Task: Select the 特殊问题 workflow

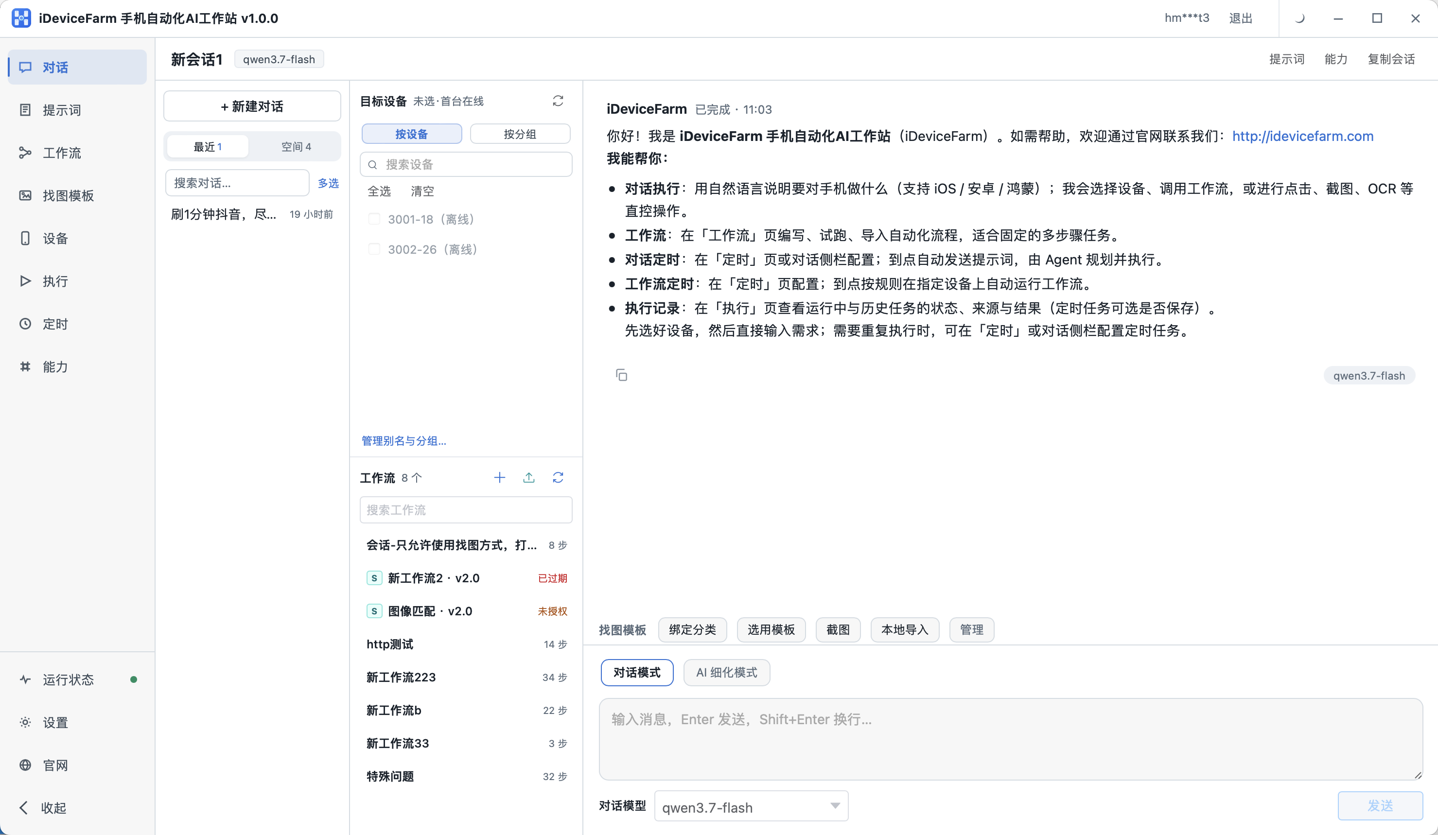Action: pos(466,776)
